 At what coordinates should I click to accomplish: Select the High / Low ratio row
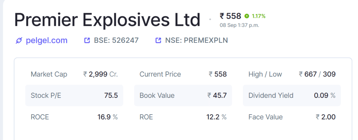[x=292, y=74]
